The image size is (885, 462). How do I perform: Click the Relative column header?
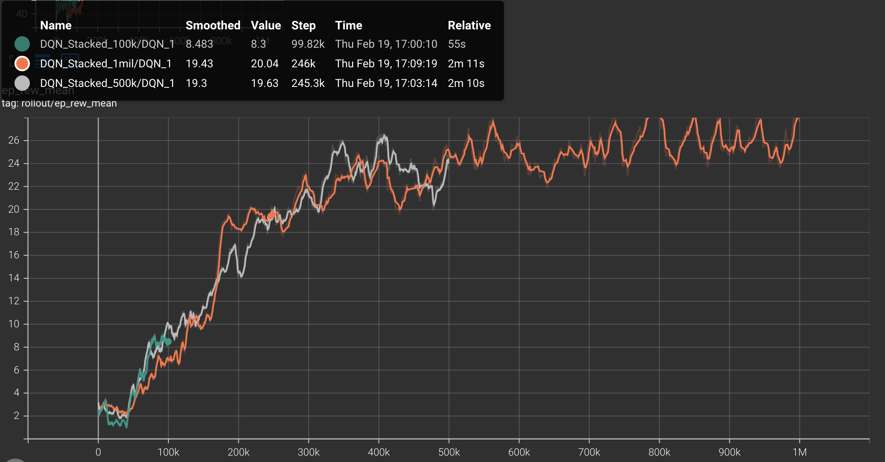click(469, 26)
